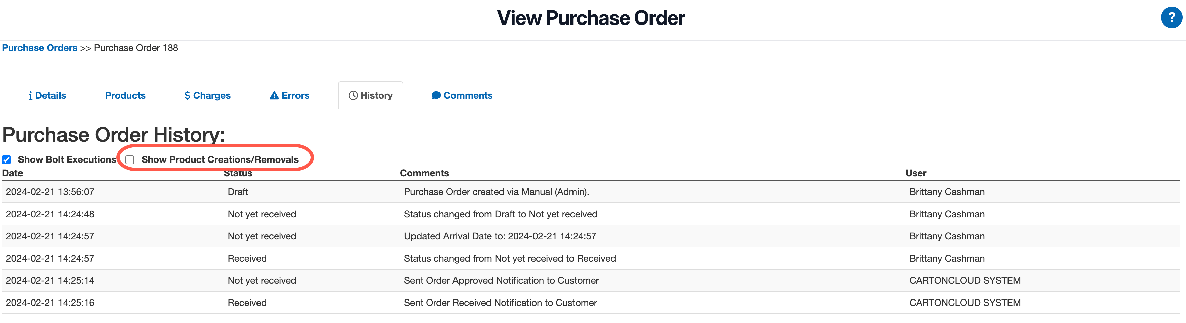Screen dimensions: 1186x323
Task: Click the Status column header
Action: [x=238, y=173]
